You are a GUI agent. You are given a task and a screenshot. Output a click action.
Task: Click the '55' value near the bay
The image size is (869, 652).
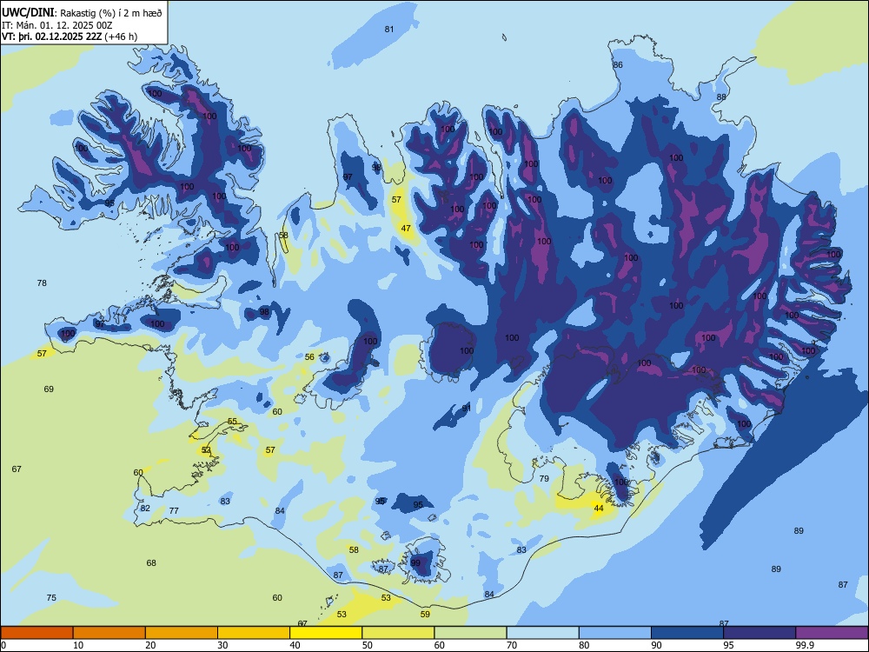[x=232, y=422]
